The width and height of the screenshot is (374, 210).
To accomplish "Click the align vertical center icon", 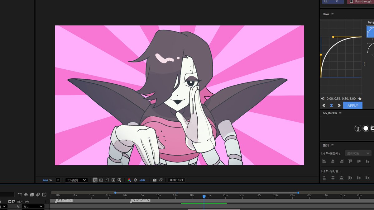I will click(x=359, y=161).
